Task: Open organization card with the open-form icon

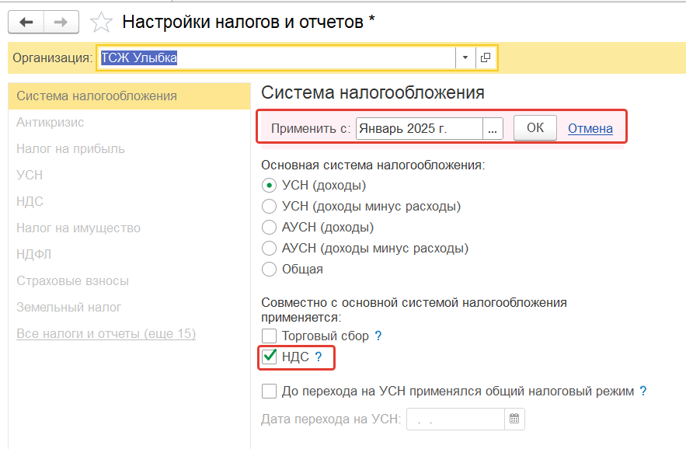Action: point(486,57)
